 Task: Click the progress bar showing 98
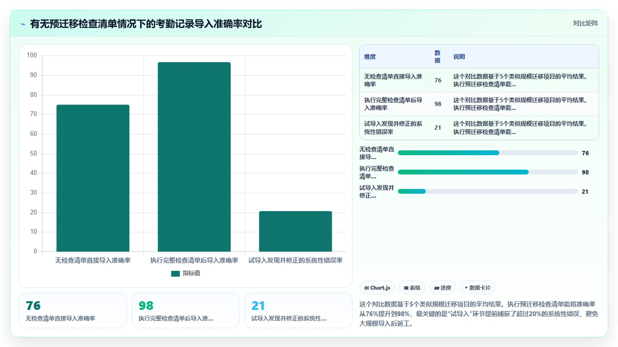click(488, 172)
